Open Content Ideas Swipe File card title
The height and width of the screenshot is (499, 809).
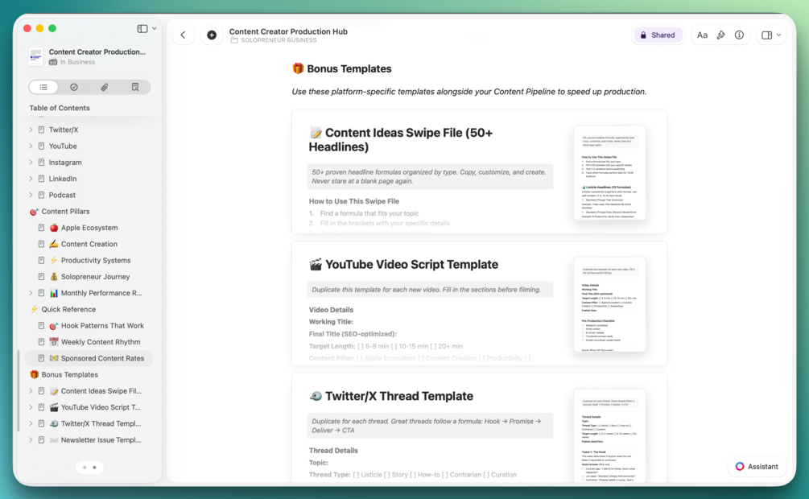[401, 140]
